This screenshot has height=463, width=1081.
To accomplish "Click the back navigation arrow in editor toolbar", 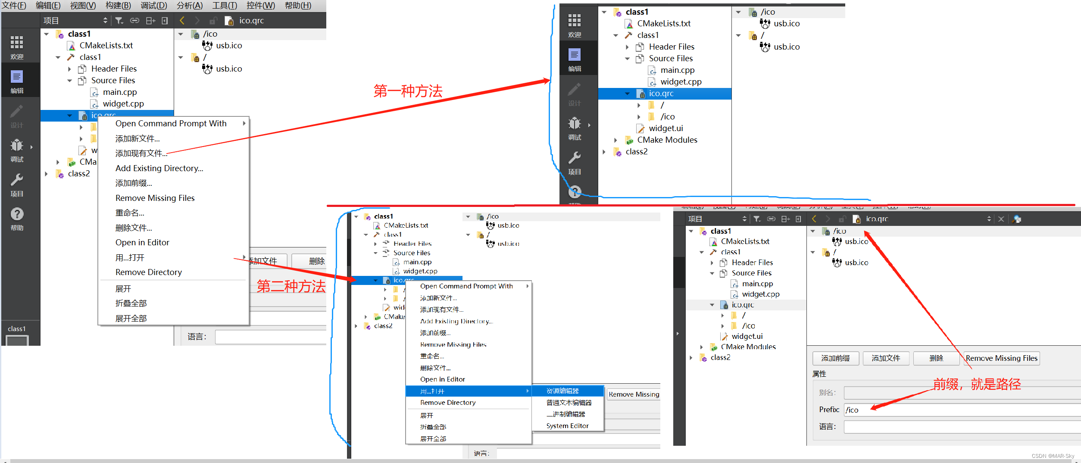I will [x=182, y=20].
